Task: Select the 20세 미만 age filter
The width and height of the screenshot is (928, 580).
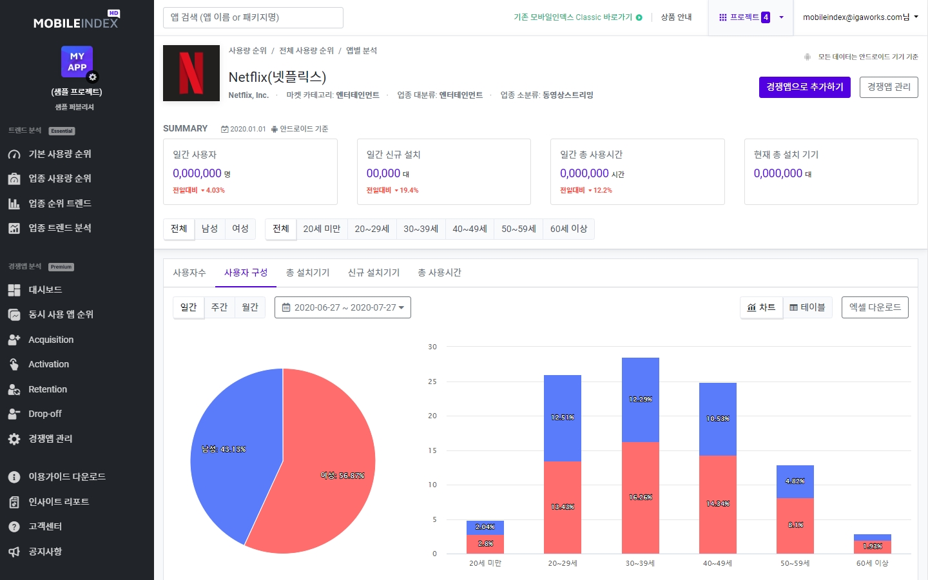Action: tap(322, 229)
